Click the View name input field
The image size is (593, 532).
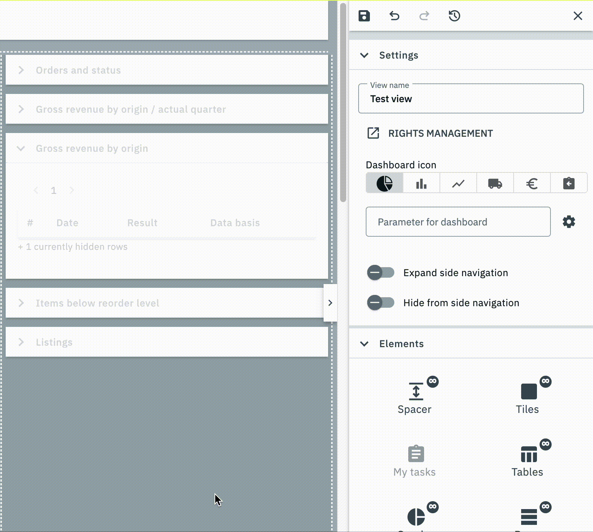(x=471, y=99)
